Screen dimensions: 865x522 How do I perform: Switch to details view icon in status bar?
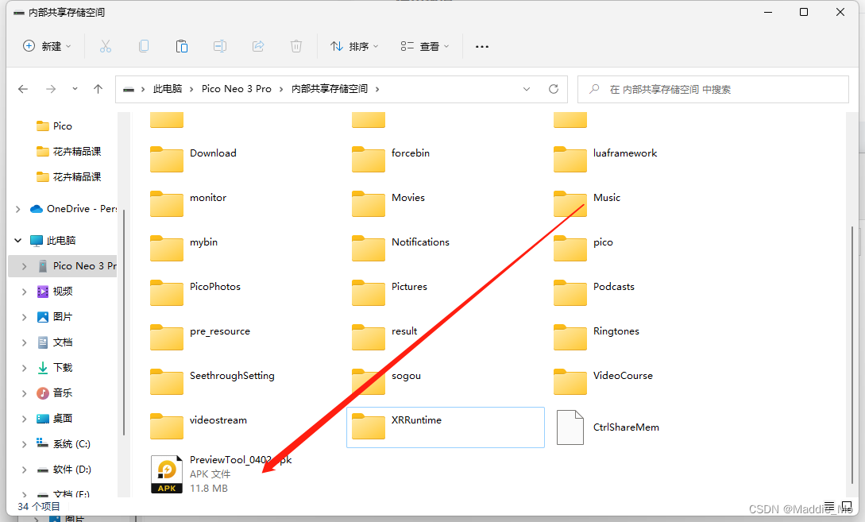[x=829, y=506]
